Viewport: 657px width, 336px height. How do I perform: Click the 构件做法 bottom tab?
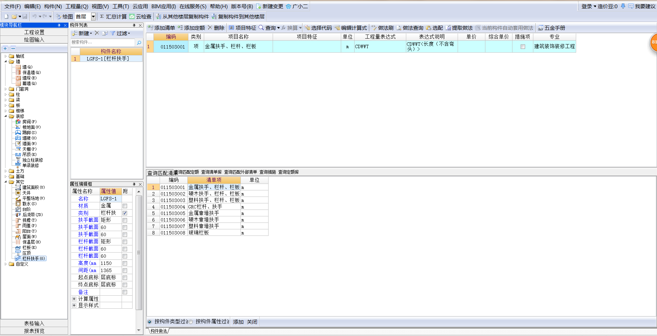point(159,331)
